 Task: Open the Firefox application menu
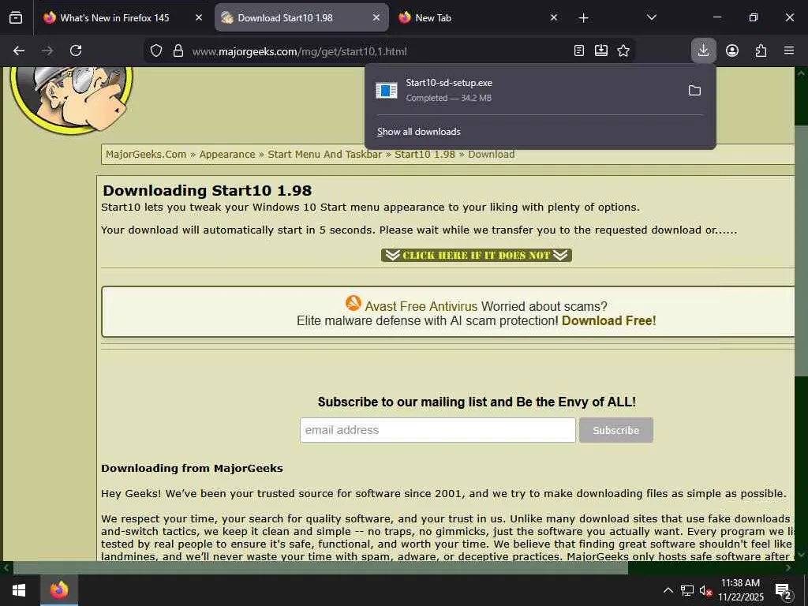coord(789,50)
